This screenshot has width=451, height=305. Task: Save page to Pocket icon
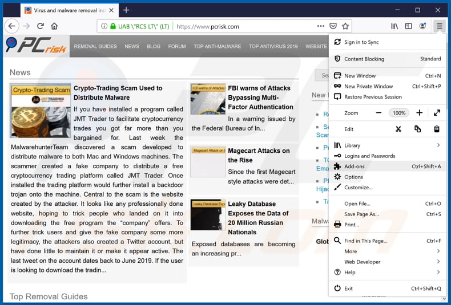(333, 26)
